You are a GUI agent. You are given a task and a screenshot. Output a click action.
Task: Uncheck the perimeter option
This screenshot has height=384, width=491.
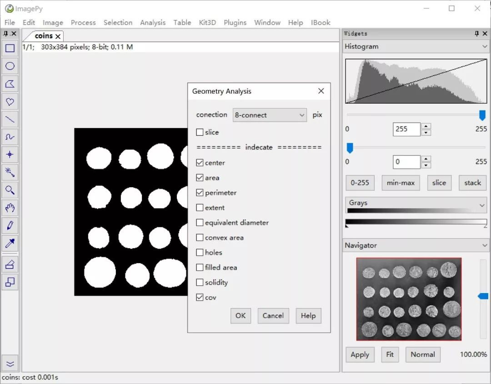[x=200, y=193]
